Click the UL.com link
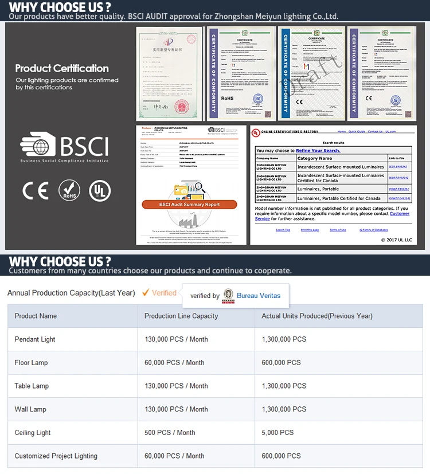Image resolution: width=430 pixels, height=474 pixels. pos(390,131)
